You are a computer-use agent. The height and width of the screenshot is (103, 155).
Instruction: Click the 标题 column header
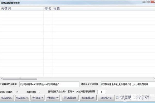pyautogui.click(x=104, y=8)
